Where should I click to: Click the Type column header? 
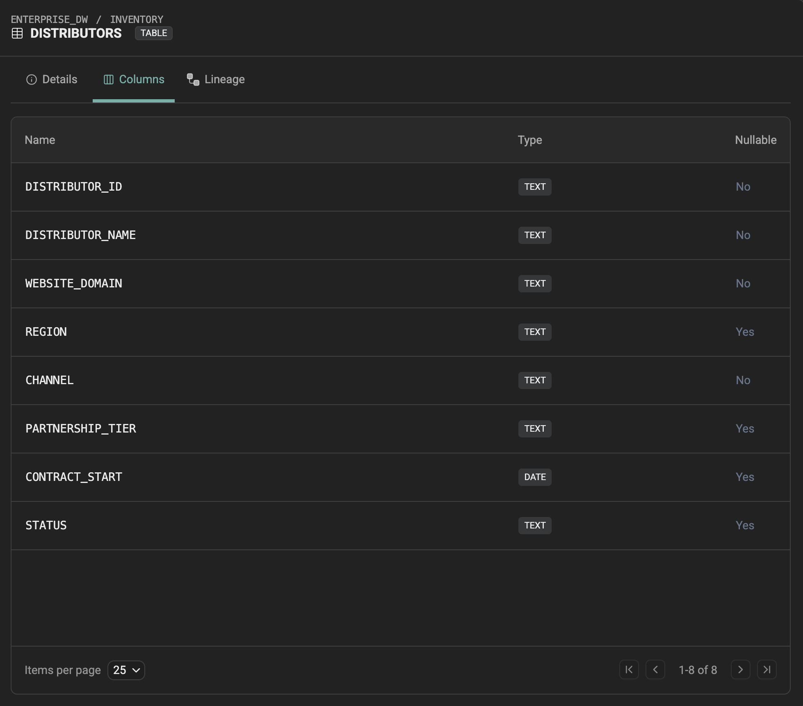pos(529,140)
